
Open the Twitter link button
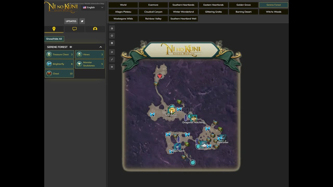[x=82, y=21]
